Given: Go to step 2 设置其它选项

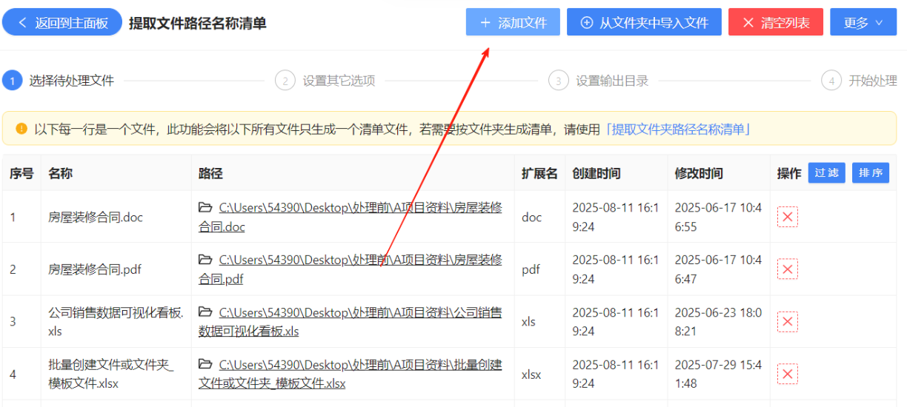Looking at the screenshot, I should [x=325, y=81].
